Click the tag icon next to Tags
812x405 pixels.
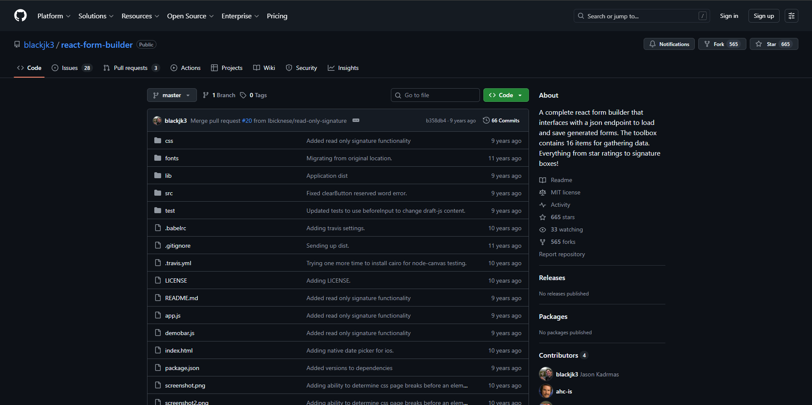pyautogui.click(x=243, y=95)
